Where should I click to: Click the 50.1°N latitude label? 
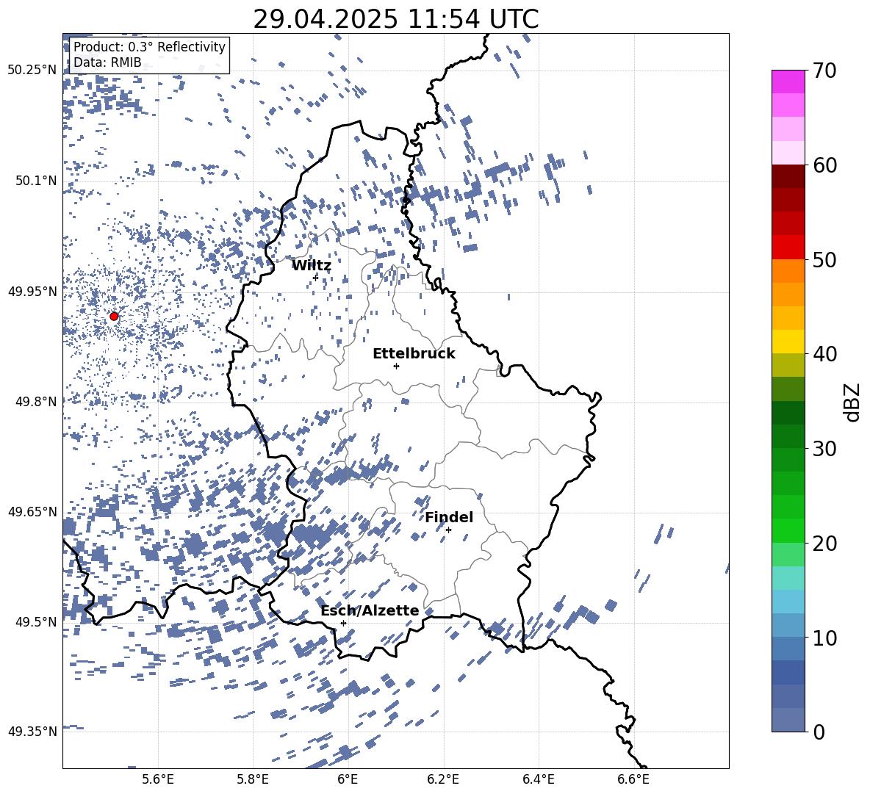pos(36,181)
